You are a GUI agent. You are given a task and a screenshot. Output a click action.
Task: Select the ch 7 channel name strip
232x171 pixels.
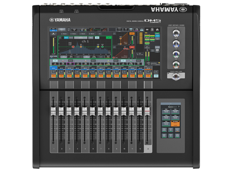click(x=101, y=68)
